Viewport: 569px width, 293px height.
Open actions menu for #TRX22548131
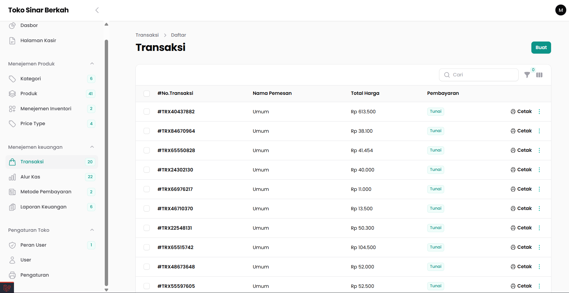coord(539,228)
